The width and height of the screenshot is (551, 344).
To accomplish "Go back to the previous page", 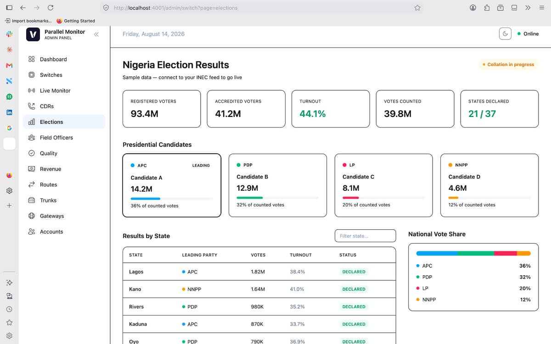I will [x=23, y=8].
